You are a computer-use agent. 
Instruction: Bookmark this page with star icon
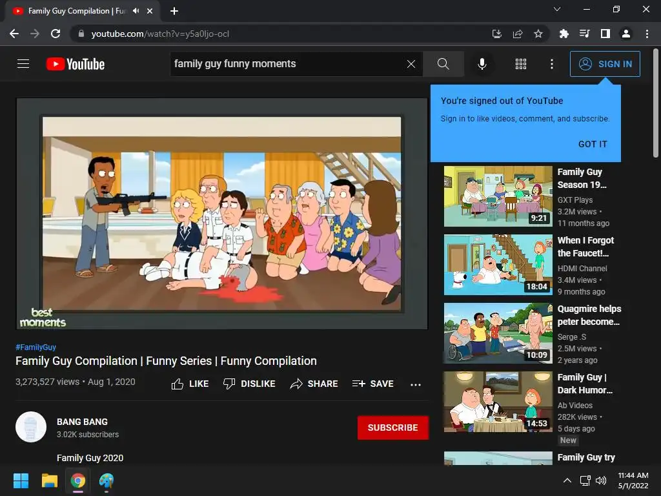[538, 34]
